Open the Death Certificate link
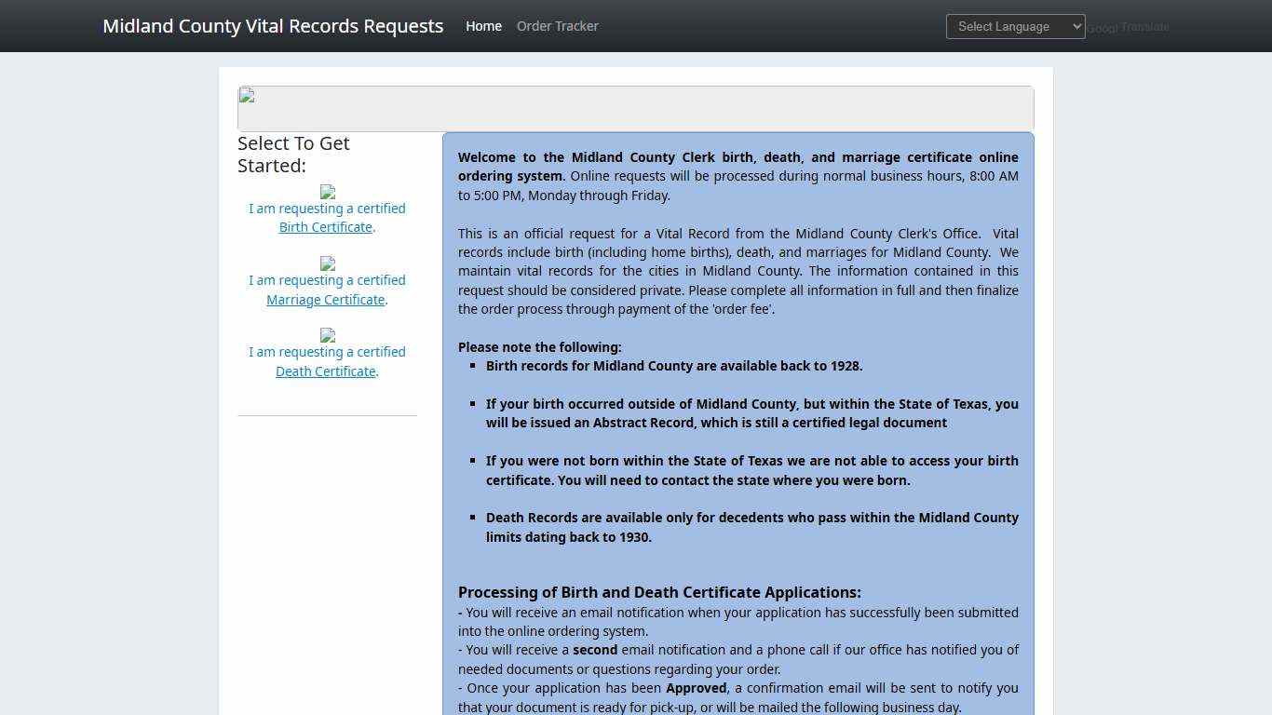Viewport: 1272px width, 715px height. (324, 371)
